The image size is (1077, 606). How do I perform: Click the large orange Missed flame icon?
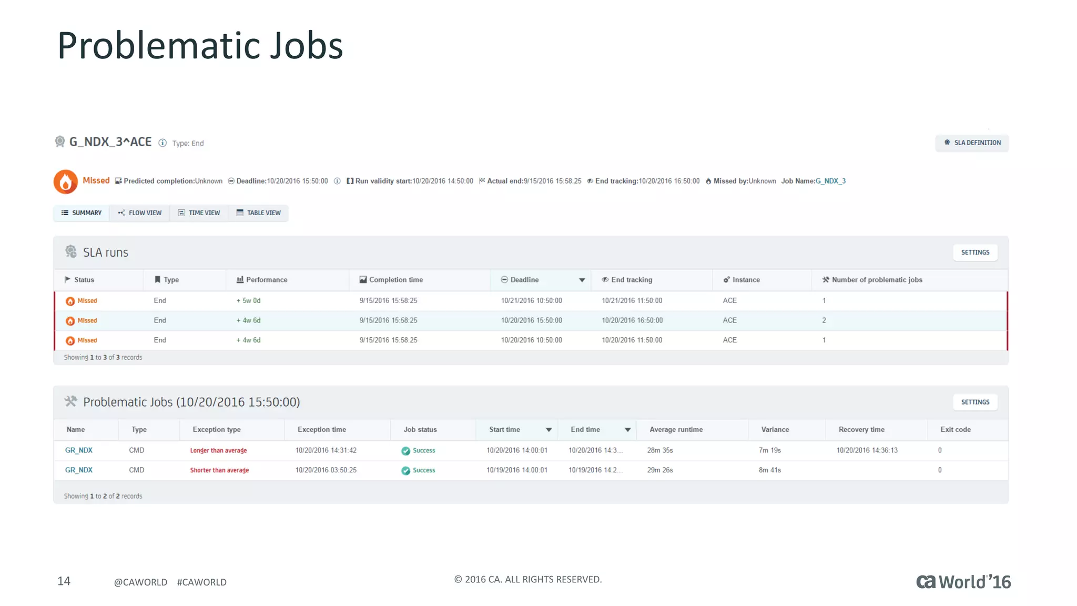tap(66, 181)
